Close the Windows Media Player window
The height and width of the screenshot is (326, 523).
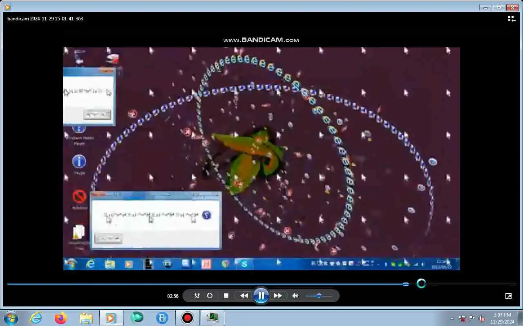point(512,7)
